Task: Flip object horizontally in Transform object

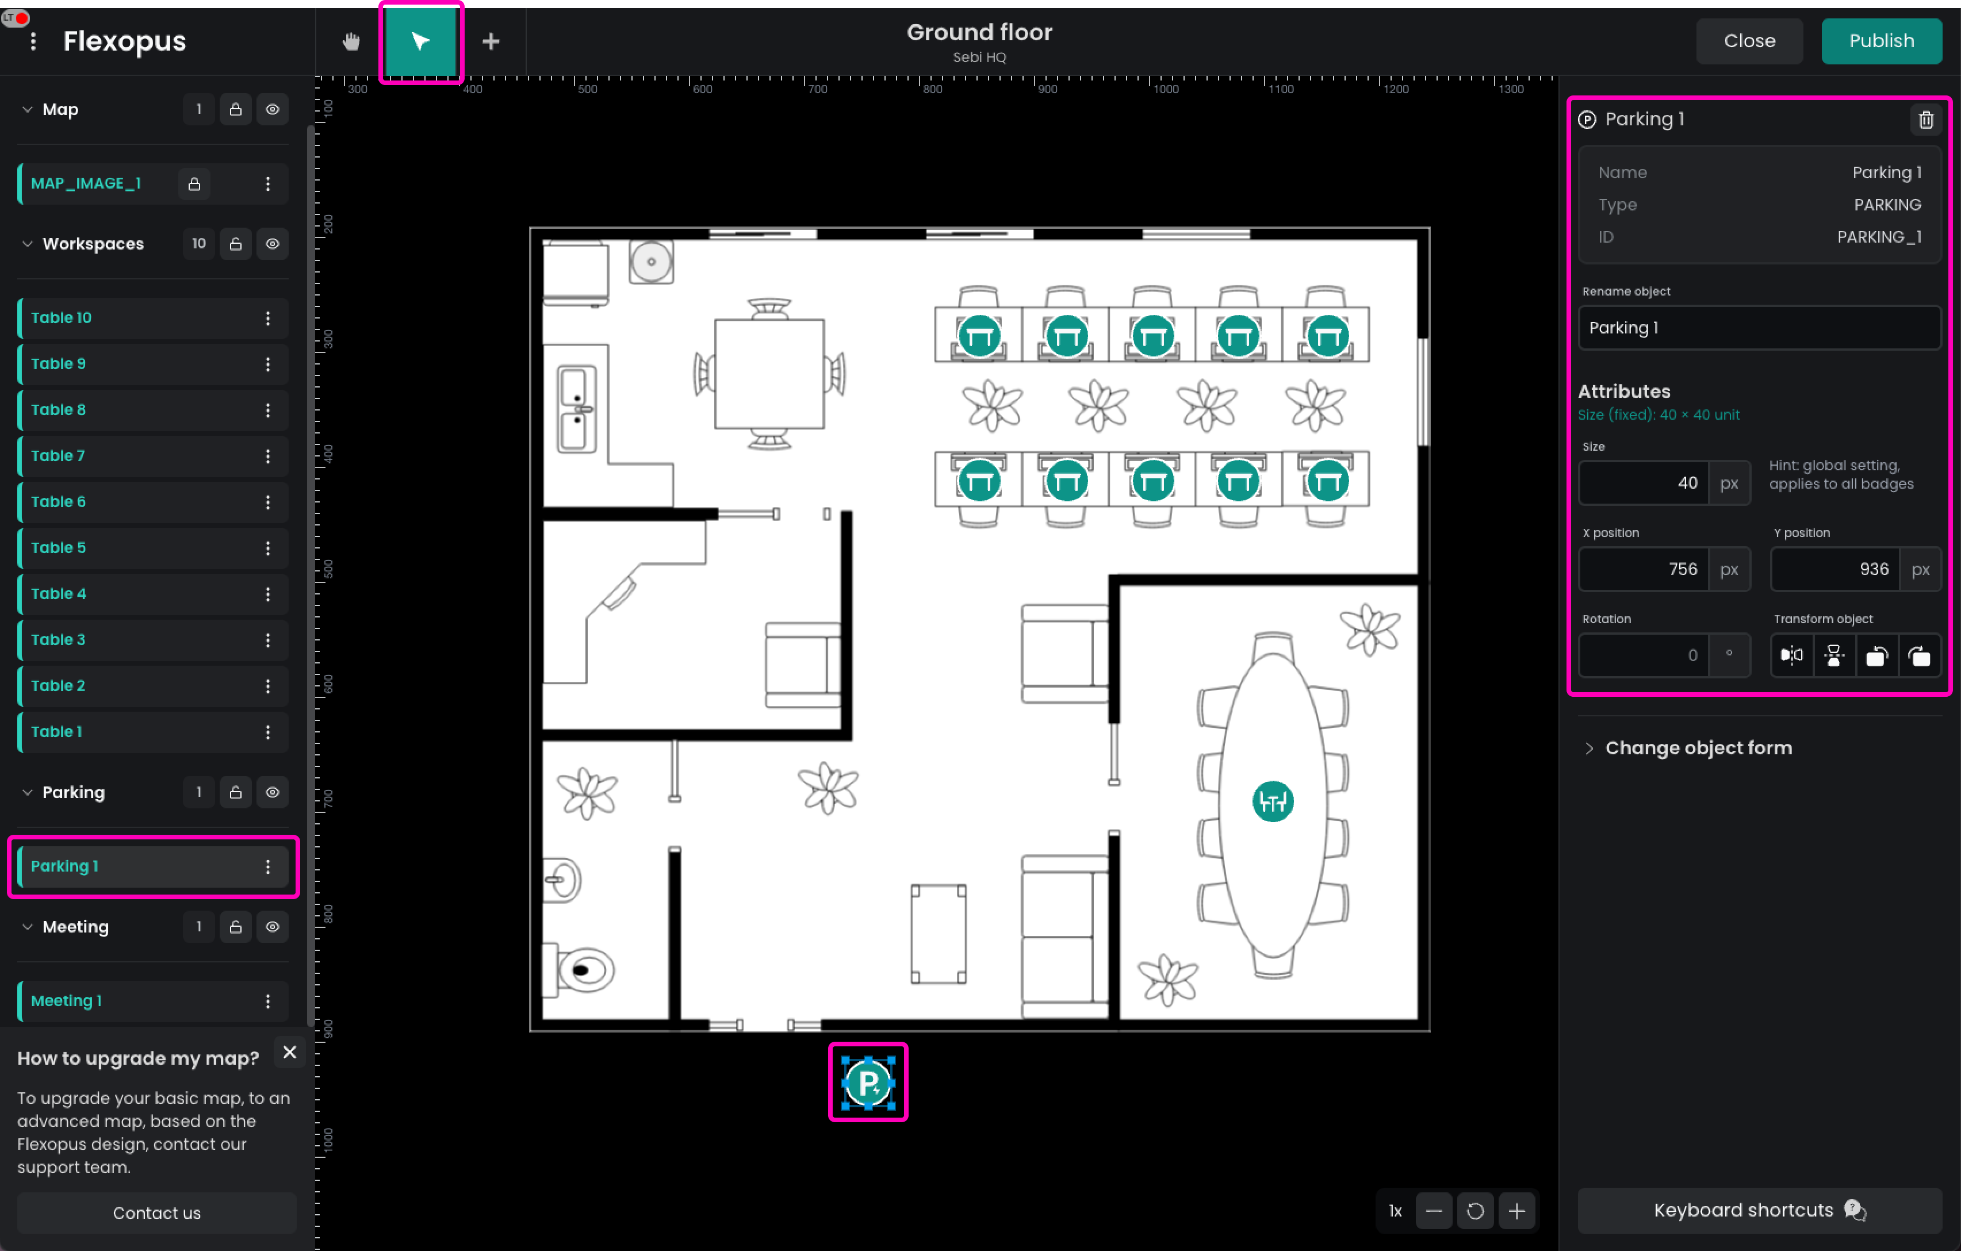Action: click(1791, 655)
